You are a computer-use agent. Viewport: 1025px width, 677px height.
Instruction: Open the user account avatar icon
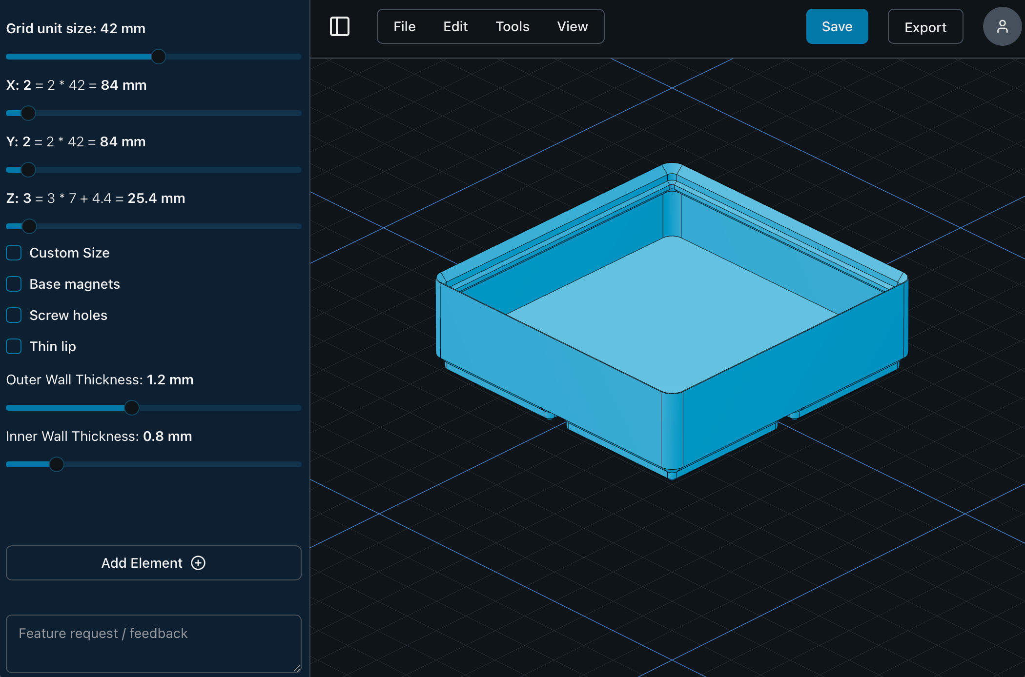(x=1002, y=26)
